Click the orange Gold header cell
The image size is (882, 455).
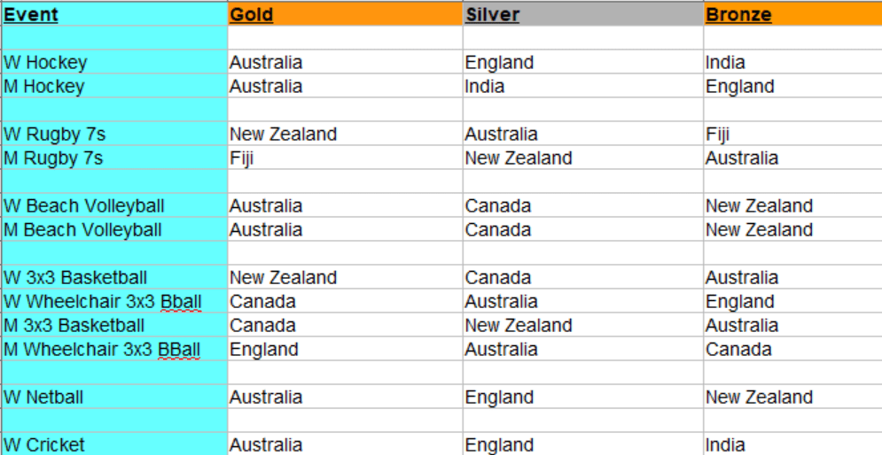click(345, 14)
